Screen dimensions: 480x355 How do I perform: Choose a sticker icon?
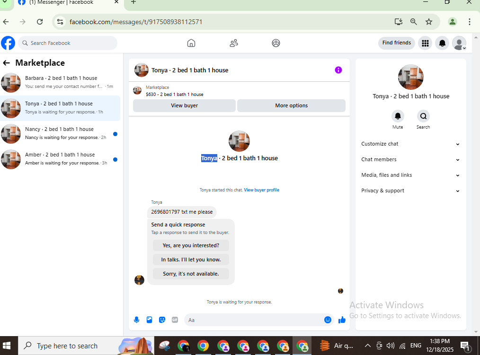click(162, 320)
